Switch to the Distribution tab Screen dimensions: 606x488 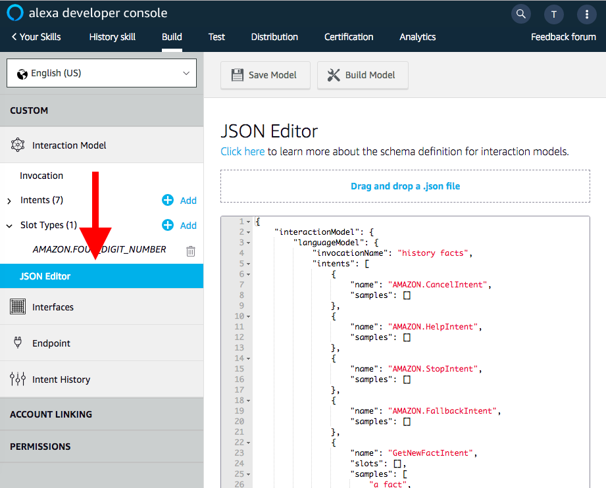pyautogui.click(x=274, y=37)
